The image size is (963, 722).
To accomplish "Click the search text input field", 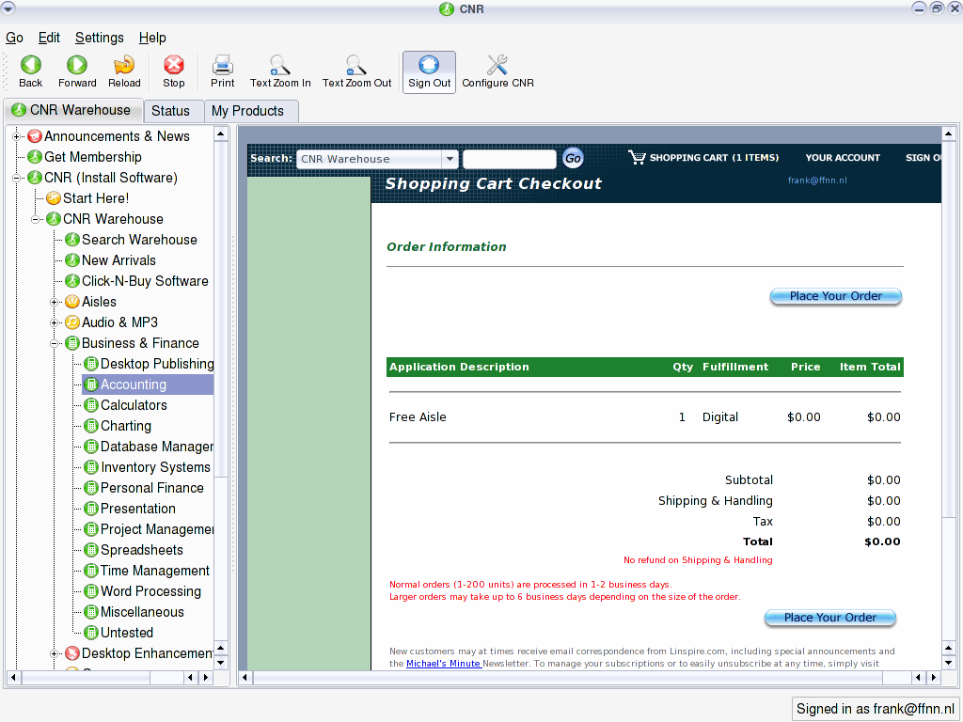I will (509, 159).
